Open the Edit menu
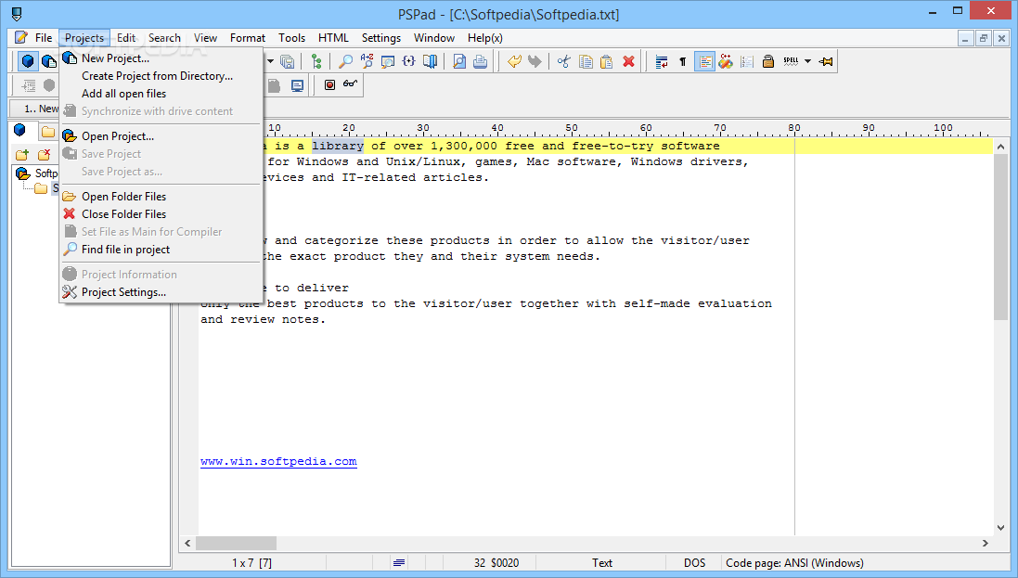Viewport: 1018px width, 578px height. (126, 38)
